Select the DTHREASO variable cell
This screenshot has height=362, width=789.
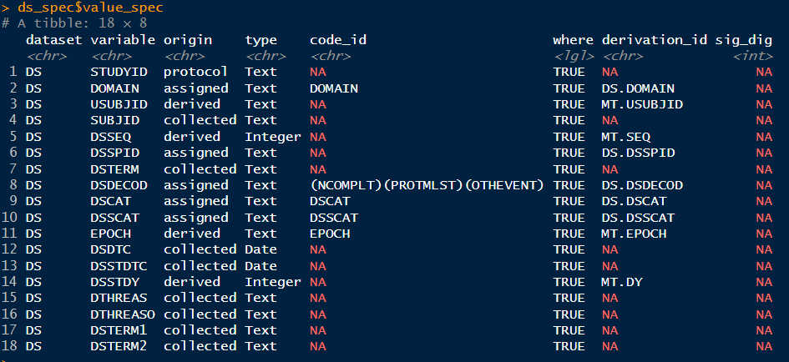pyautogui.click(x=123, y=314)
